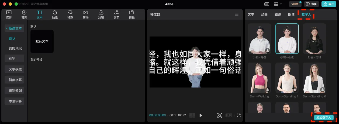This screenshot has height=124, width=339.
Task: Enter fullscreen in the player
Action: tap(238, 115)
